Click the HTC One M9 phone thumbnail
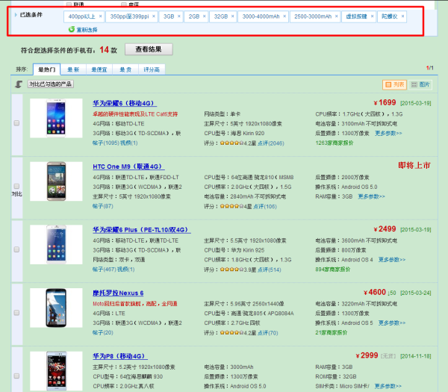Image resolution: width=448 pixels, height=392 pixels. click(x=56, y=181)
